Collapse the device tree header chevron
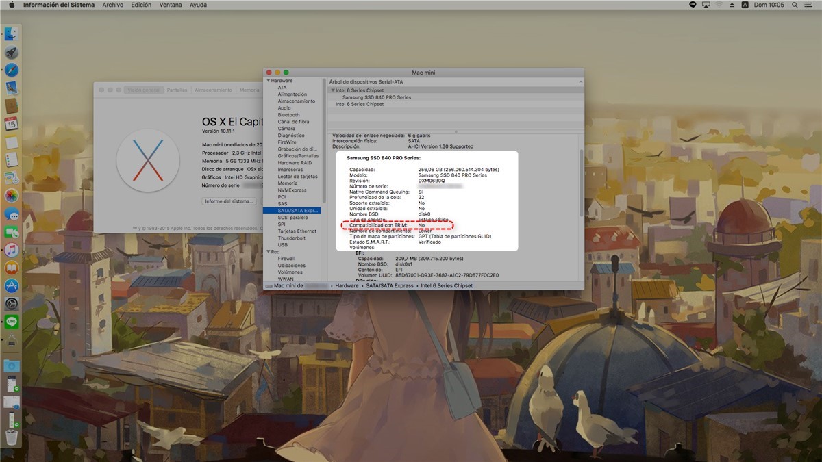The height and width of the screenshot is (462, 822). coord(580,81)
